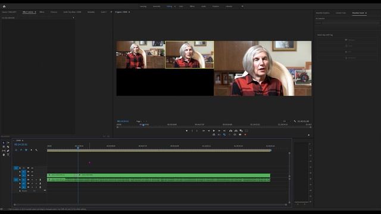This screenshot has width=381, height=214.
Task: Toggle voice-over record mic on A2
Action: pyautogui.click(x=40, y=184)
